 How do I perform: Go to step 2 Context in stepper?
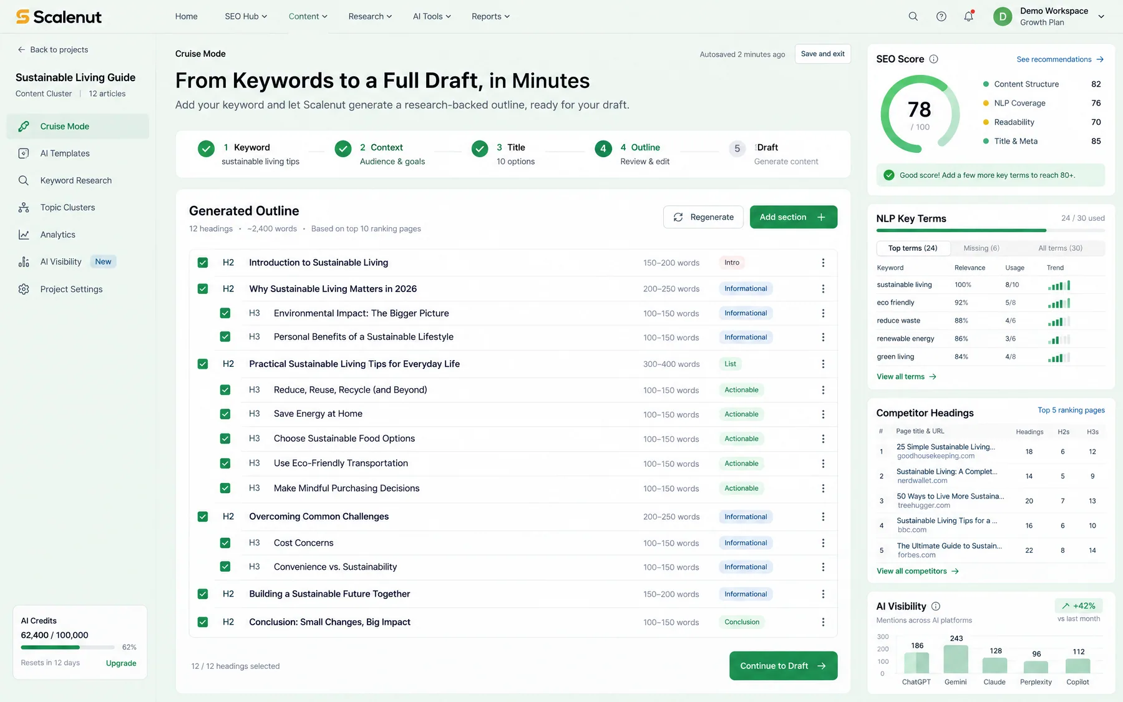[x=381, y=154]
